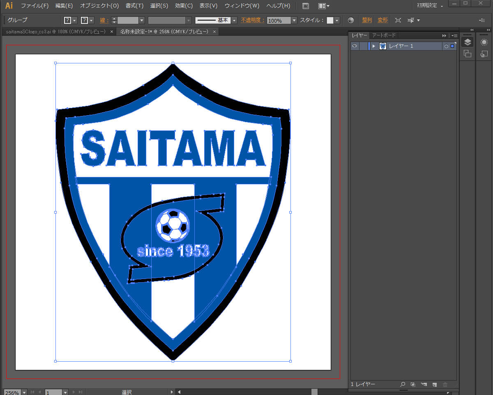Select the レイヤー 1 layer row

coord(403,46)
